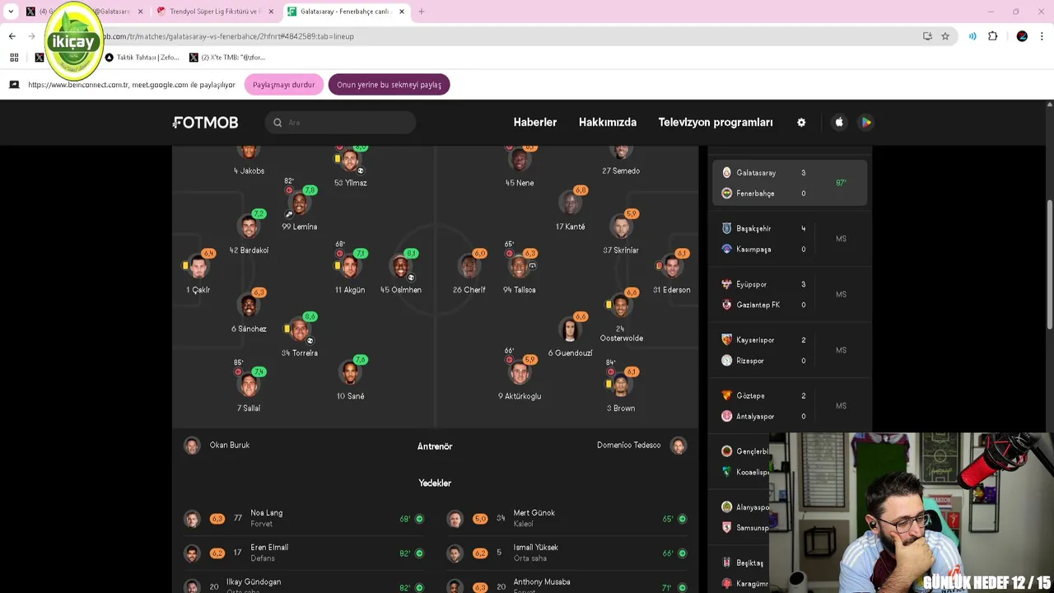The height and width of the screenshot is (593, 1054).
Task: Switch to Galatasaray - Fenerbahçe browser tab
Action: click(x=346, y=12)
